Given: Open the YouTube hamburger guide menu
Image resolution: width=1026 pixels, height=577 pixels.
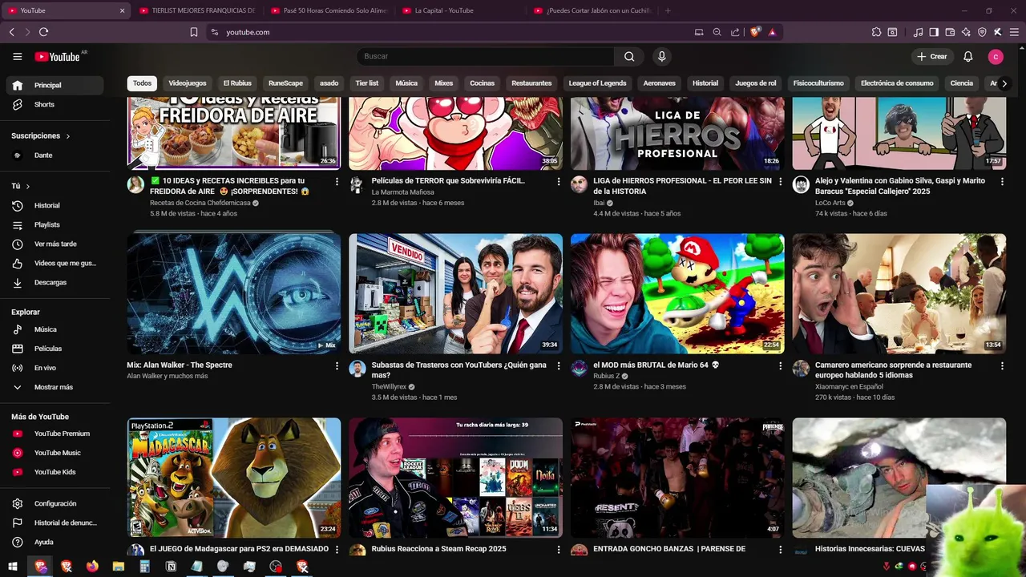Looking at the screenshot, I should [x=17, y=57].
